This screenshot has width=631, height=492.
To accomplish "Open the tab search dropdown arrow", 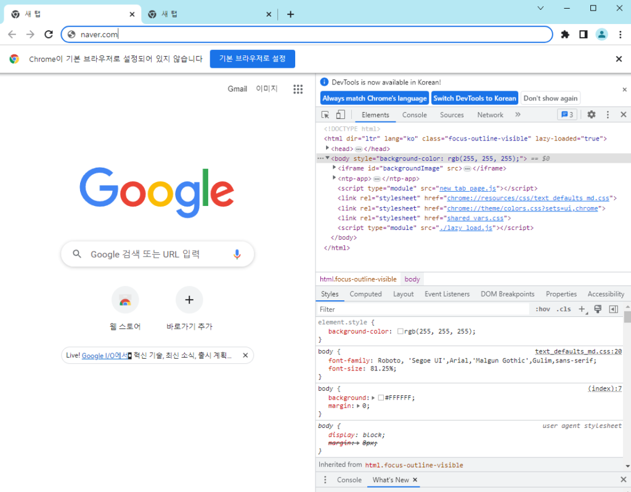I will tap(540, 8).
